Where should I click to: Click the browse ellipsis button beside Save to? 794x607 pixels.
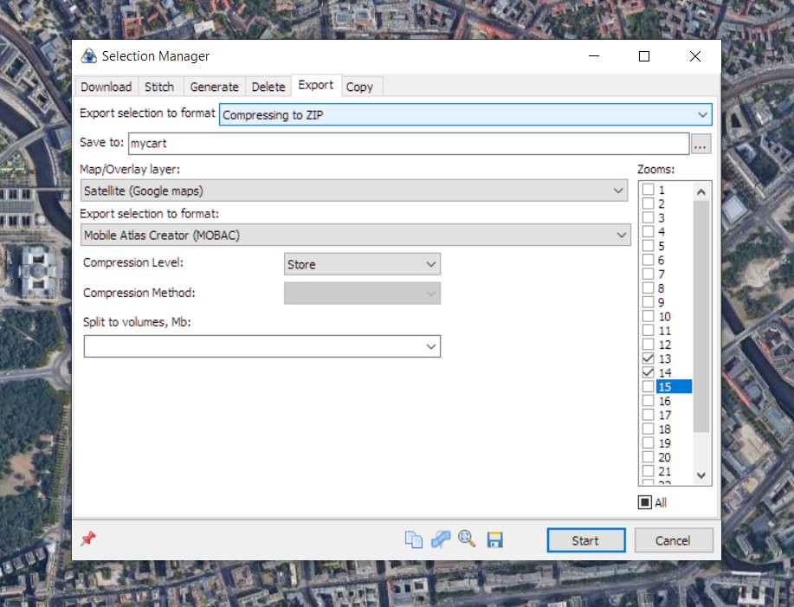point(700,144)
